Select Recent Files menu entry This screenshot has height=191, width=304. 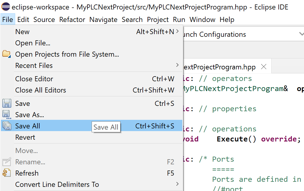(x=92, y=65)
